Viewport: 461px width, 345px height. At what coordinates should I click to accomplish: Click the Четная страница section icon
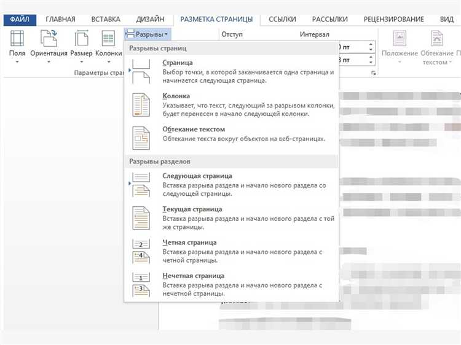[141, 251]
